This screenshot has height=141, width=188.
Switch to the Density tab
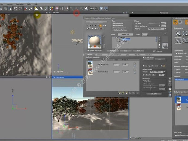[x=100, y=55]
